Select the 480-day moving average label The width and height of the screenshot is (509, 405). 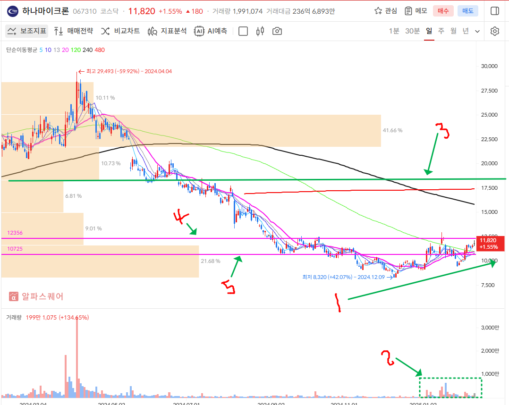click(100, 50)
